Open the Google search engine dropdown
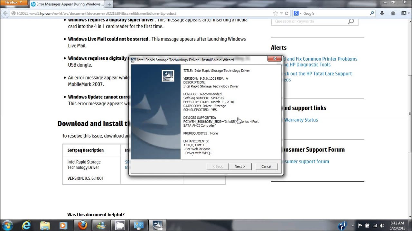Screen dimensions: 412x231 tap(297, 13)
